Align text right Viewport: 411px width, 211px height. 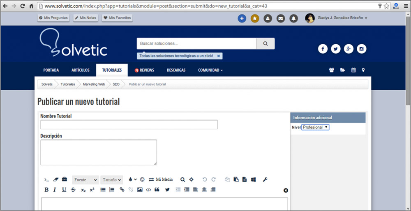point(213,190)
